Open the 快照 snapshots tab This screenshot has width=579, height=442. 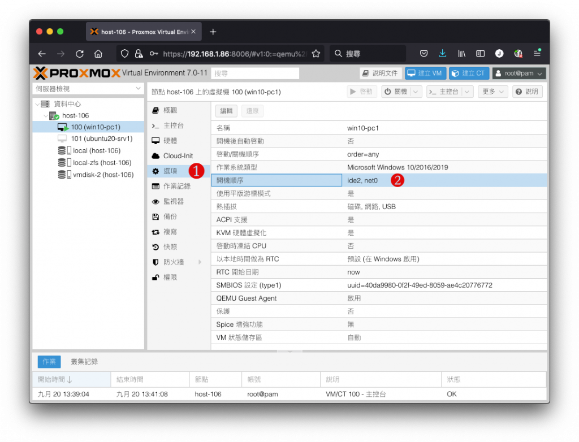coord(179,247)
